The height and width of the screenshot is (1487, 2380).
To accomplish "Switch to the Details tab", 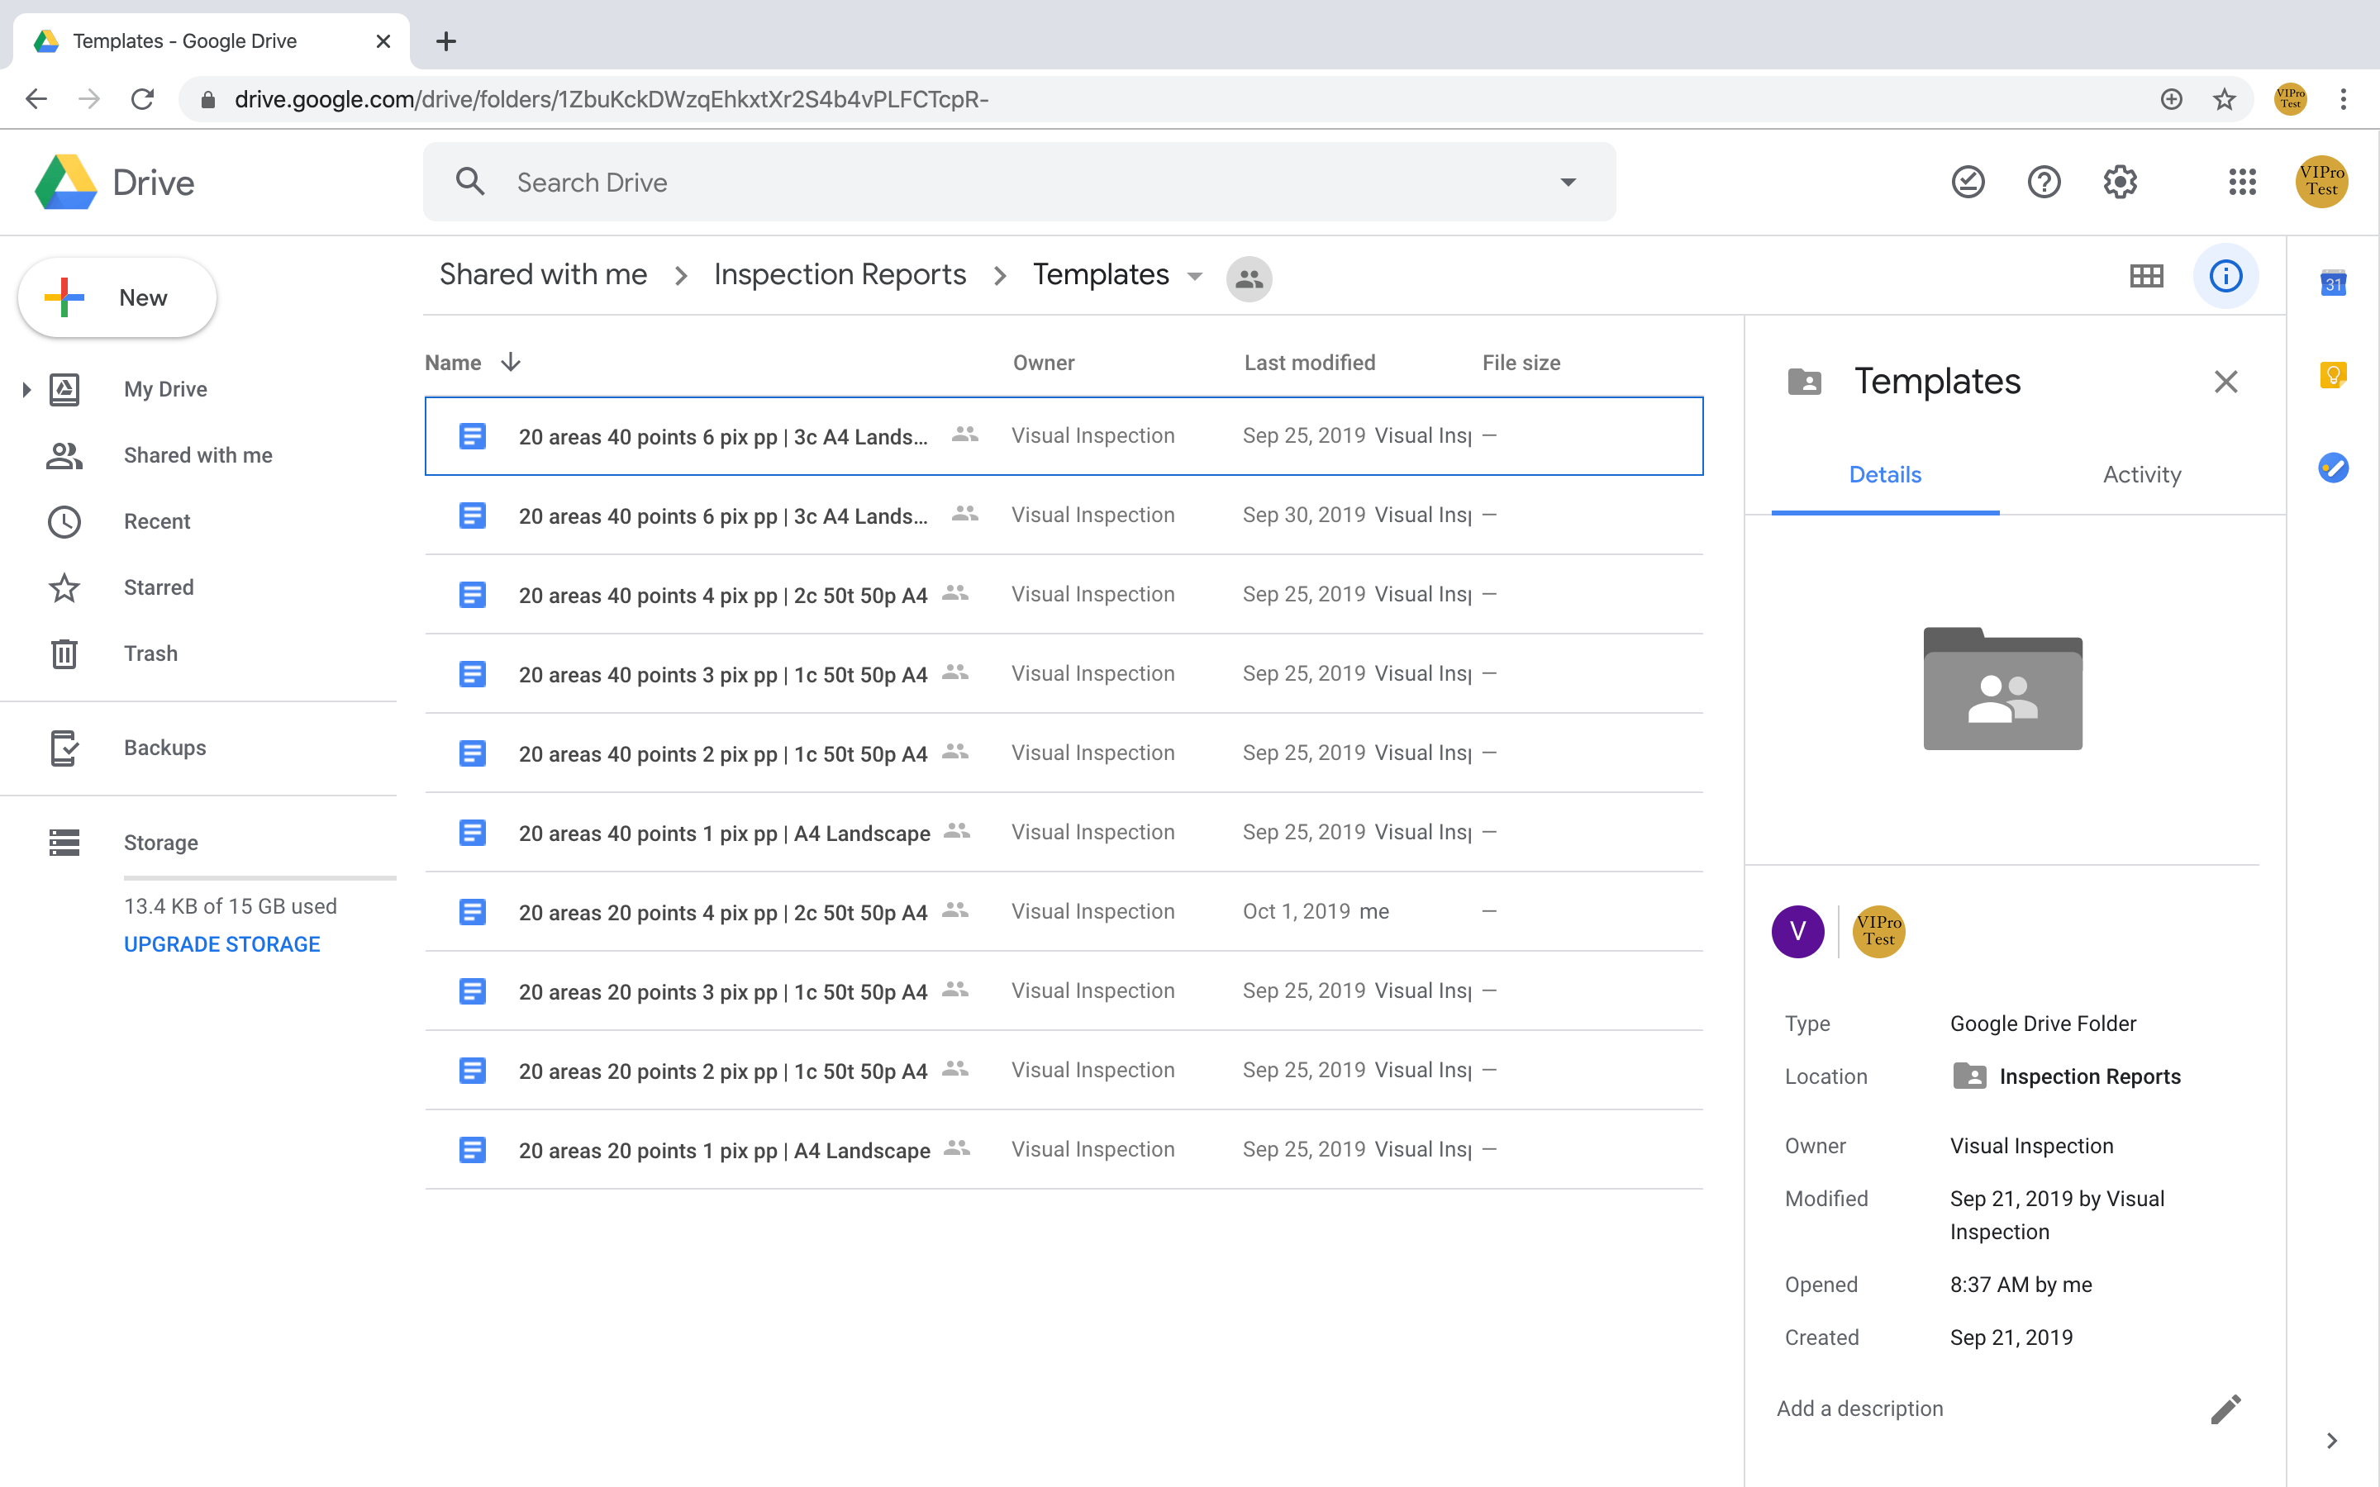I will pos(1884,475).
